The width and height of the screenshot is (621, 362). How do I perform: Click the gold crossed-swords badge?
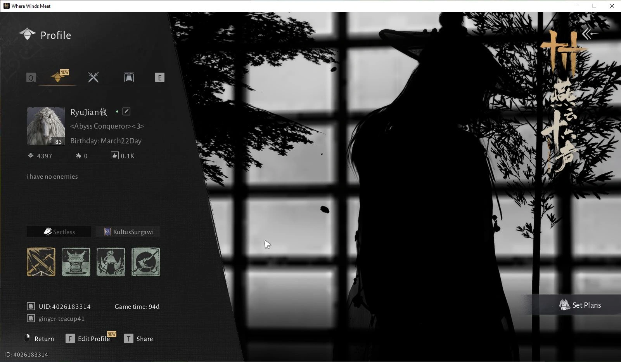pos(41,262)
